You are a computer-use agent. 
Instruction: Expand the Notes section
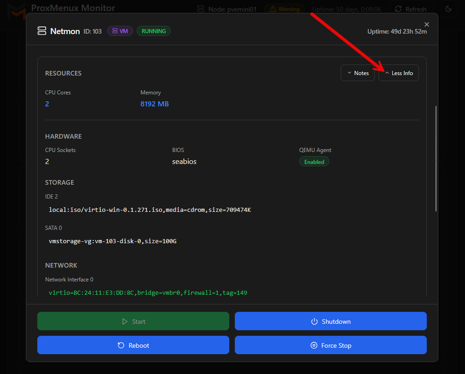click(358, 73)
